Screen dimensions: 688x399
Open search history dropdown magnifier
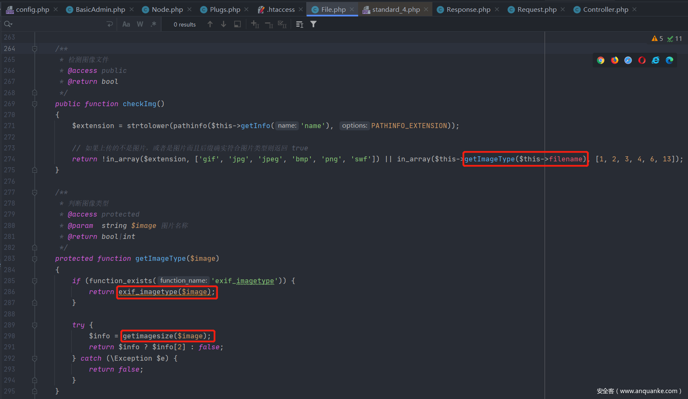pos(8,24)
